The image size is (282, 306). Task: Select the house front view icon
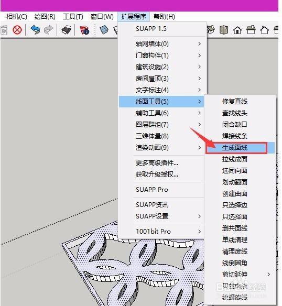pos(237,30)
